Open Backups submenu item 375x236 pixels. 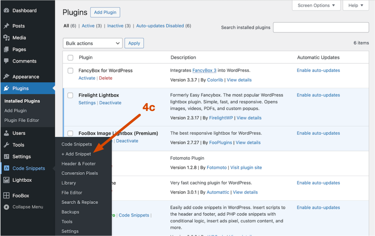point(70,212)
